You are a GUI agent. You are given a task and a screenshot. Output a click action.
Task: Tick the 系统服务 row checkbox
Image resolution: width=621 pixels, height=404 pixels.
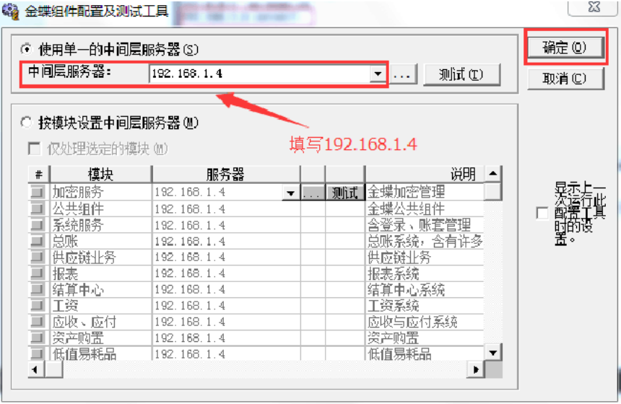tap(38, 225)
